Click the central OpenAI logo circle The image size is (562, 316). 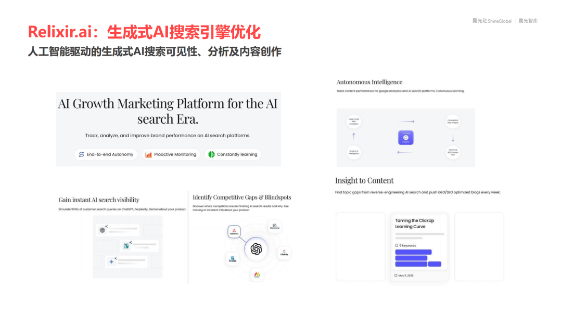(x=256, y=249)
